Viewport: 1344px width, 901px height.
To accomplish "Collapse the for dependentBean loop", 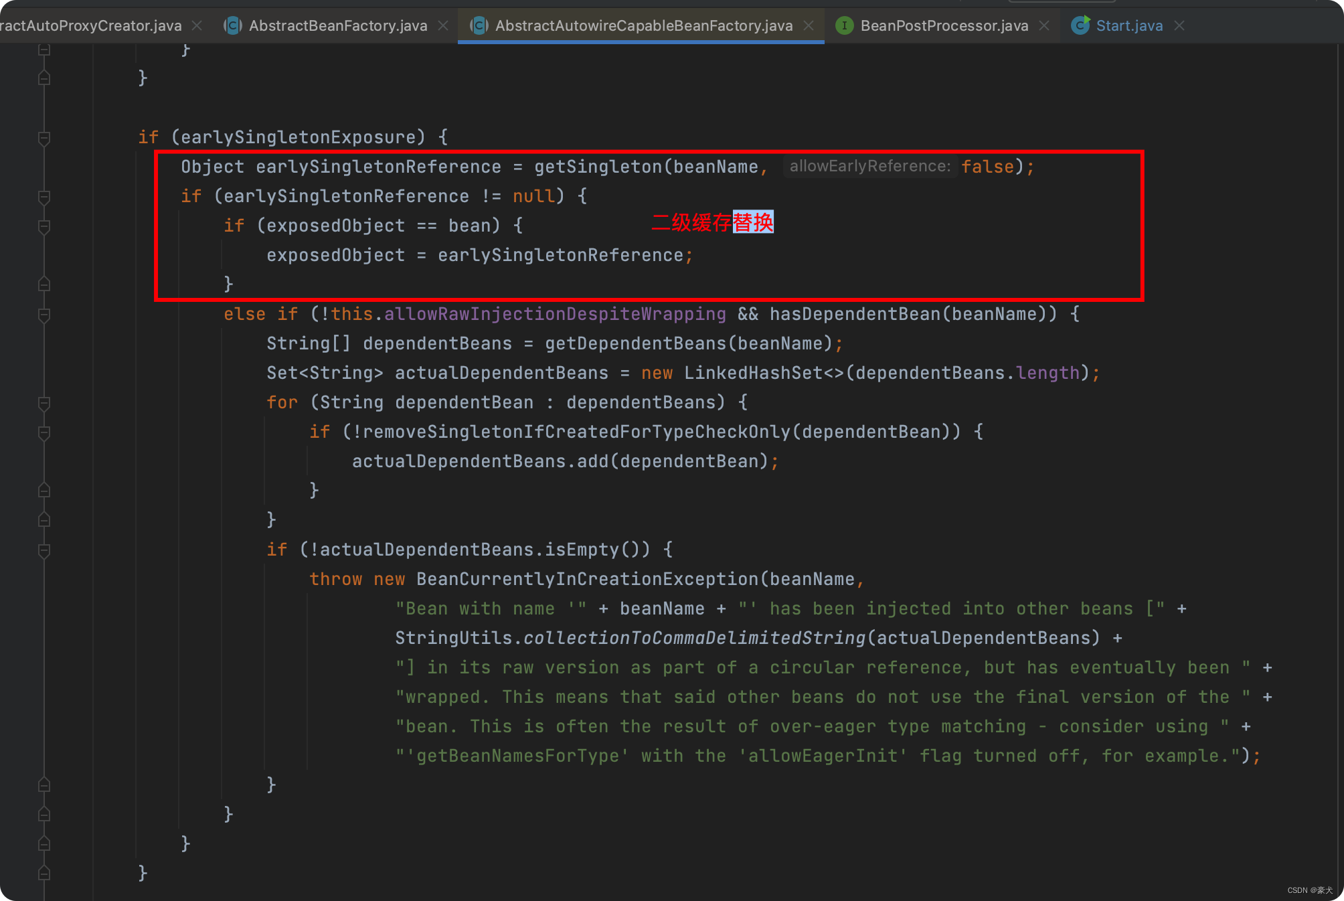I will [x=44, y=403].
